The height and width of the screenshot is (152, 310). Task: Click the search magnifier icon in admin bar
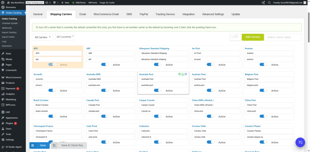(269, 2)
